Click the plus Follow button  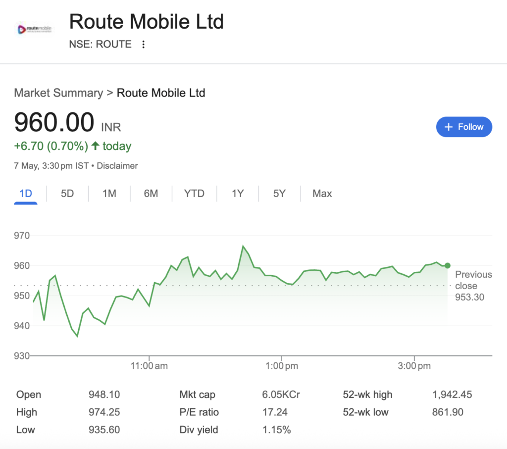(x=464, y=127)
